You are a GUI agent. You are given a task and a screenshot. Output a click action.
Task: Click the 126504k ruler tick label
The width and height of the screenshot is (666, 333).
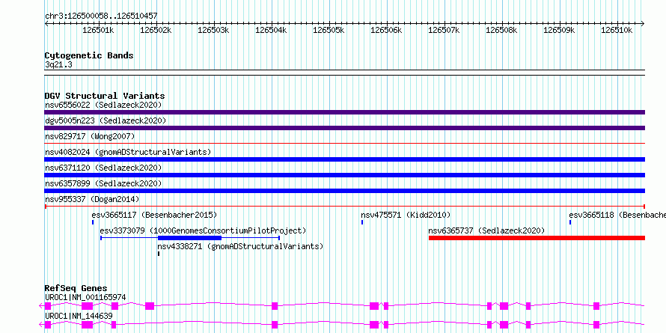tap(271, 30)
